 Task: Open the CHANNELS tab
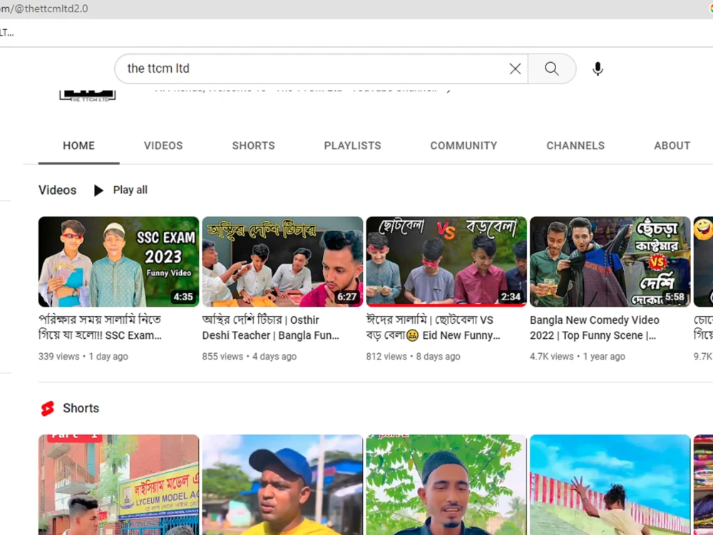(575, 146)
